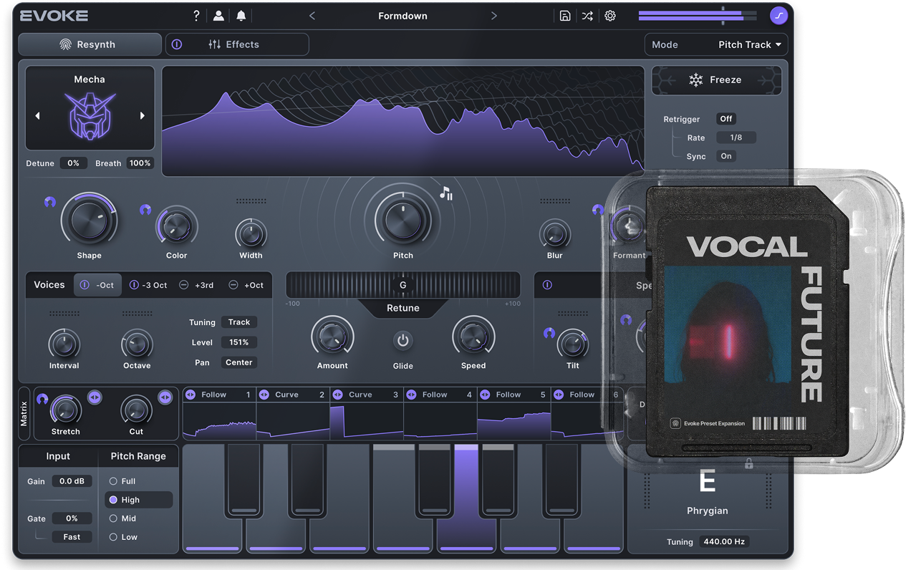Image resolution: width=921 pixels, height=570 pixels.
Task: Toggle the -Oct voice power
Action: coord(85,285)
